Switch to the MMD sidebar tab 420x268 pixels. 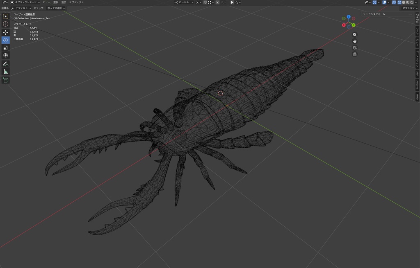point(417,97)
